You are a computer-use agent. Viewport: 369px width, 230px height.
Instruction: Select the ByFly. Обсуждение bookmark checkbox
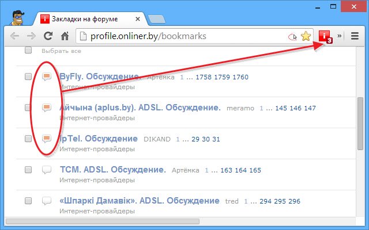pos(28,76)
